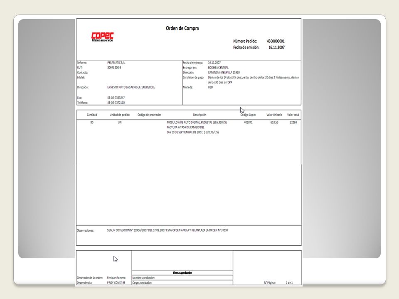Select 'CAMINO A MELIPILLA 11920' address
Screen dimensions: 399x299
click(x=224, y=72)
